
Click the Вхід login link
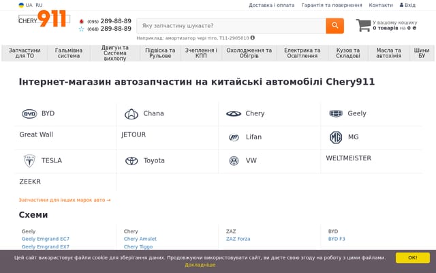pos(407,5)
